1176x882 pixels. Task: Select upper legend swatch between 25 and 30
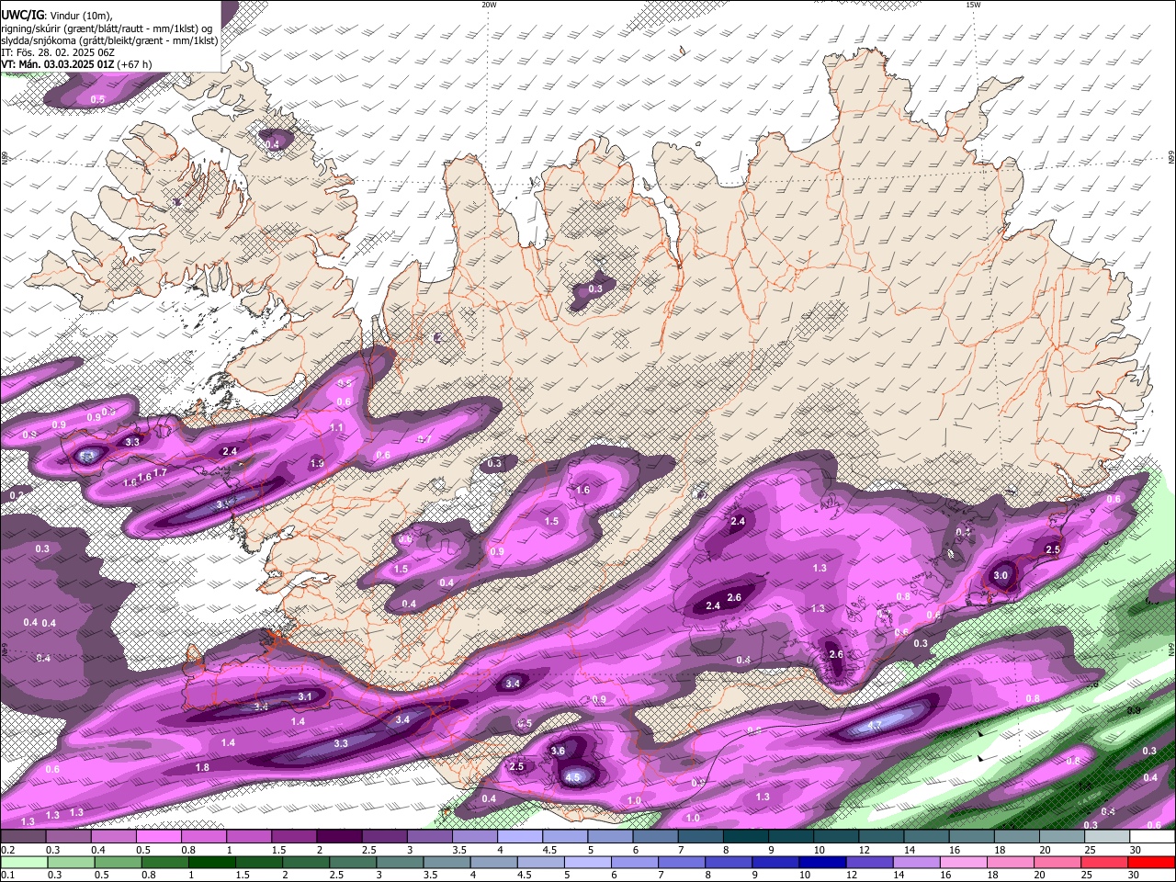1105,837
